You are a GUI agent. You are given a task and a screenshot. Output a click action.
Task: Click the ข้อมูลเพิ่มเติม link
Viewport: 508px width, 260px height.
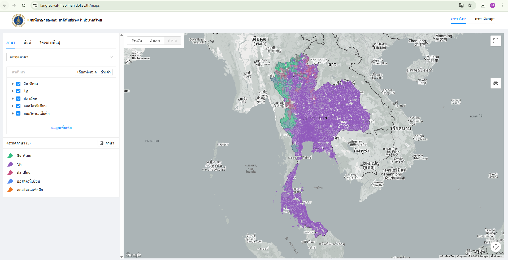point(61,127)
